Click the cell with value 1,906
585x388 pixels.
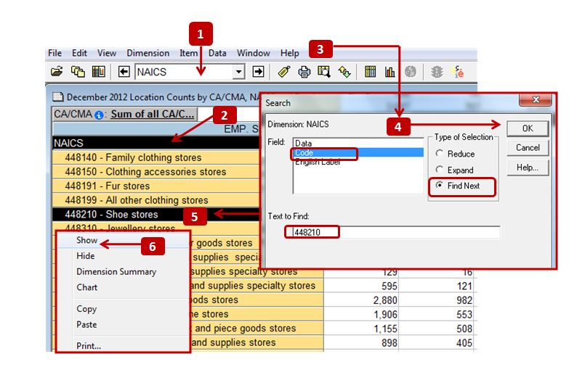[361, 314]
